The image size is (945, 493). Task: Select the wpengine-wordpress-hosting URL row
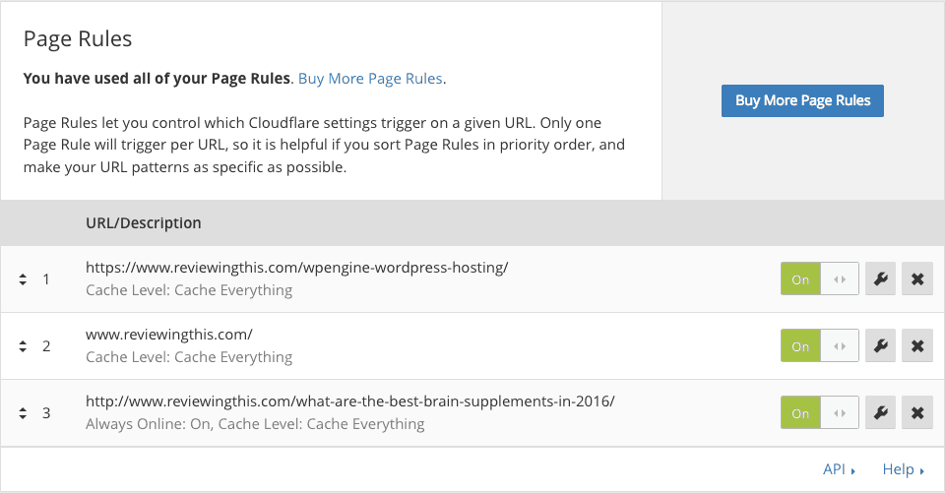coord(472,279)
